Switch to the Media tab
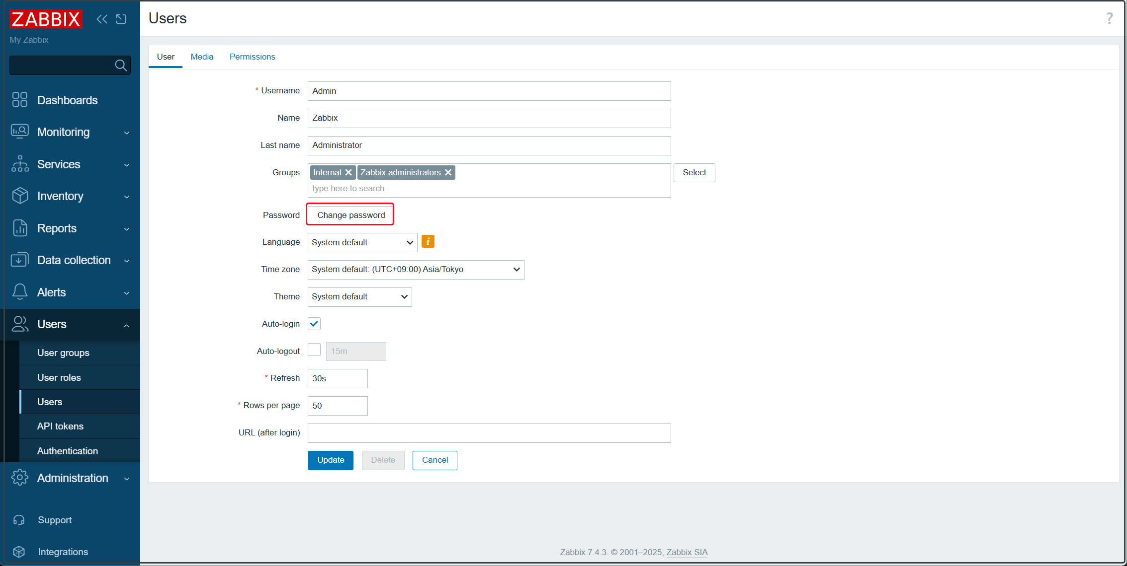The height and width of the screenshot is (566, 1127). point(202,57)
